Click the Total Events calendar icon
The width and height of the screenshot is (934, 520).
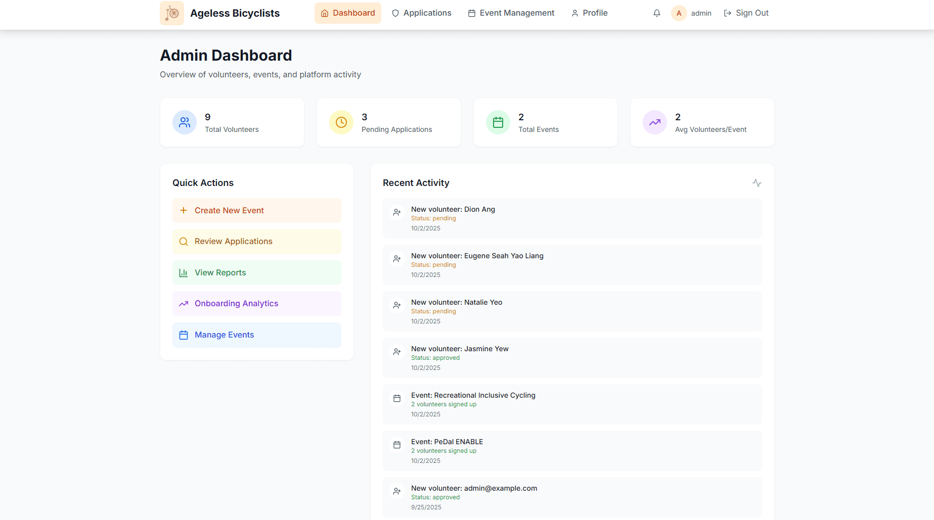point(498,122)
